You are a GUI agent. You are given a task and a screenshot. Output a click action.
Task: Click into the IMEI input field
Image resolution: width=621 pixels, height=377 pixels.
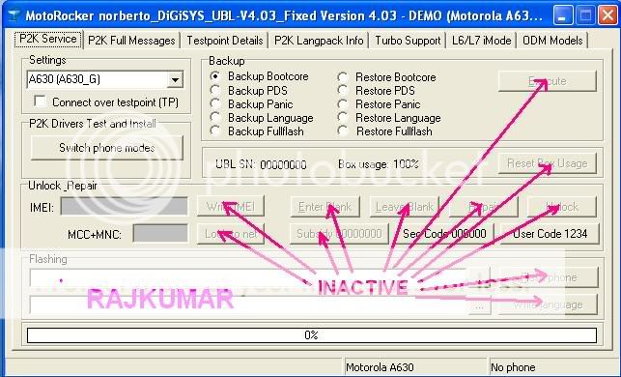[x=124, y=206]
